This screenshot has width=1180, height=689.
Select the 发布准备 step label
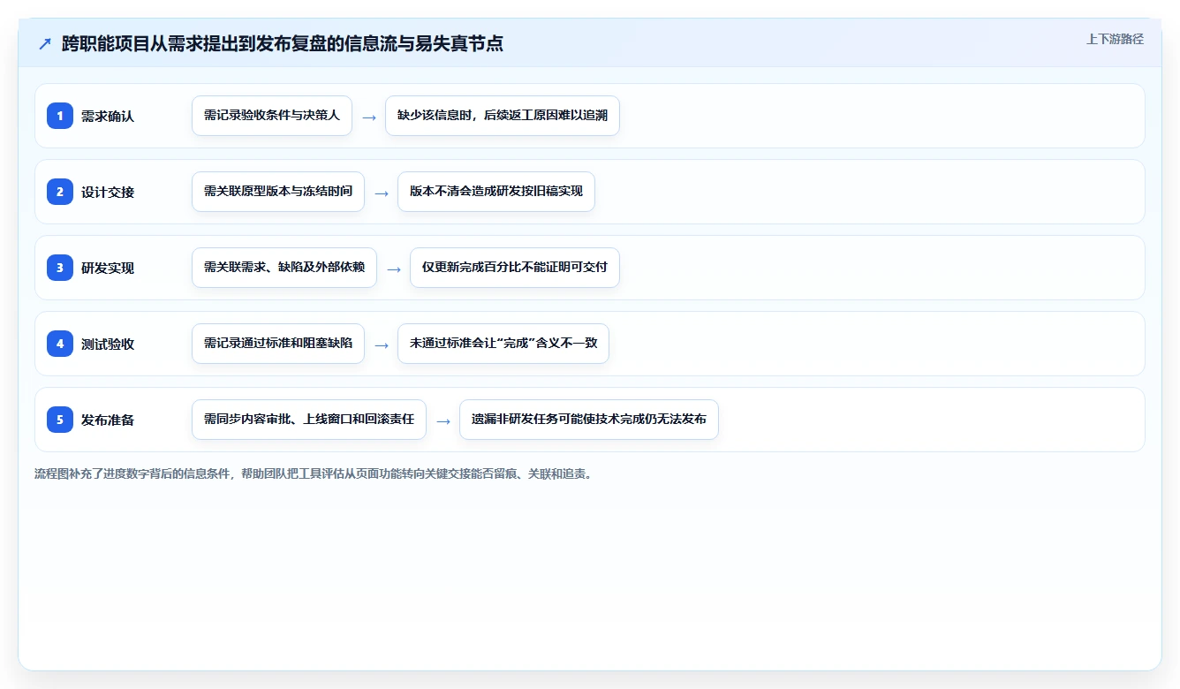tap(108, 420)
